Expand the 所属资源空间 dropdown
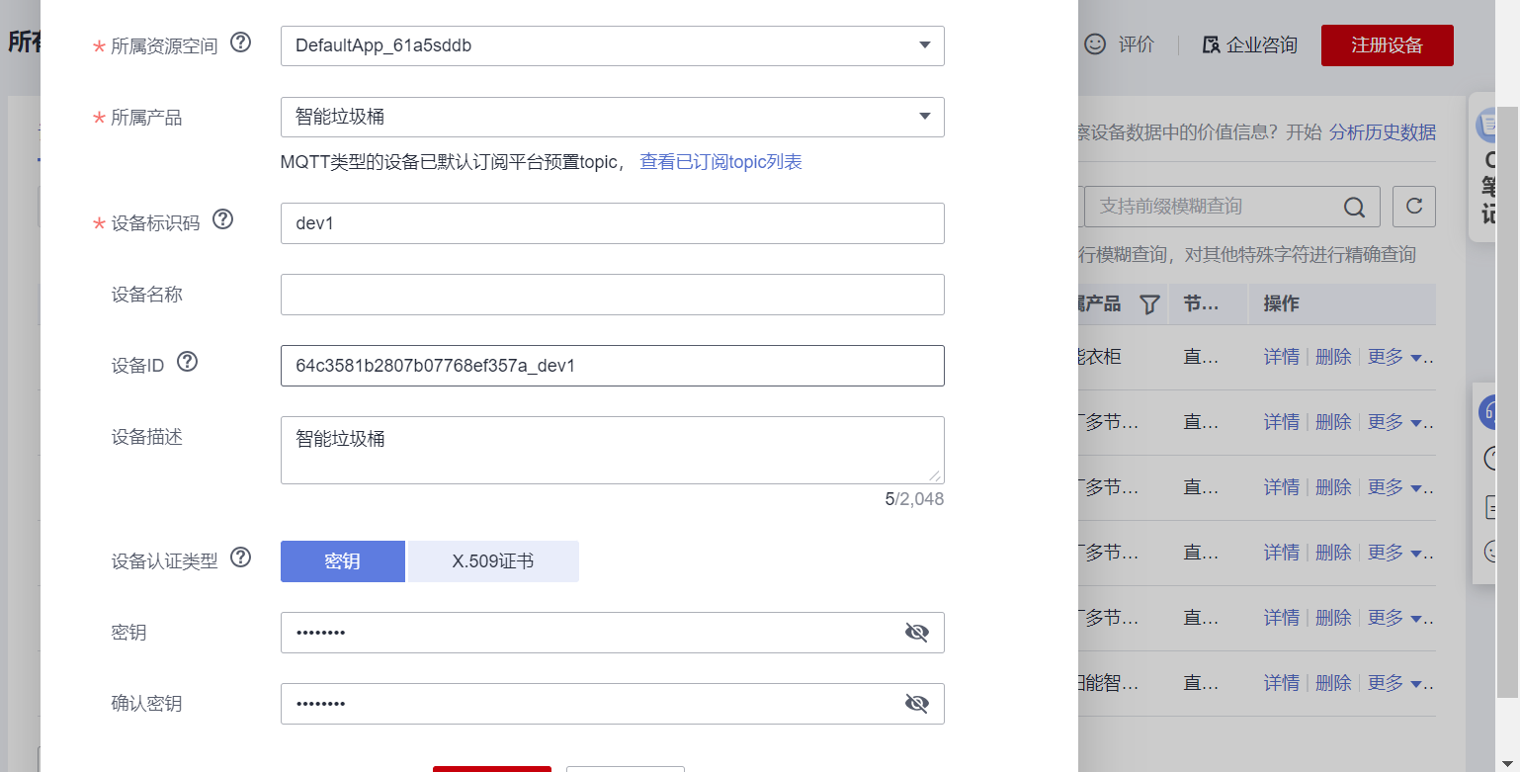 pos(924,45)
